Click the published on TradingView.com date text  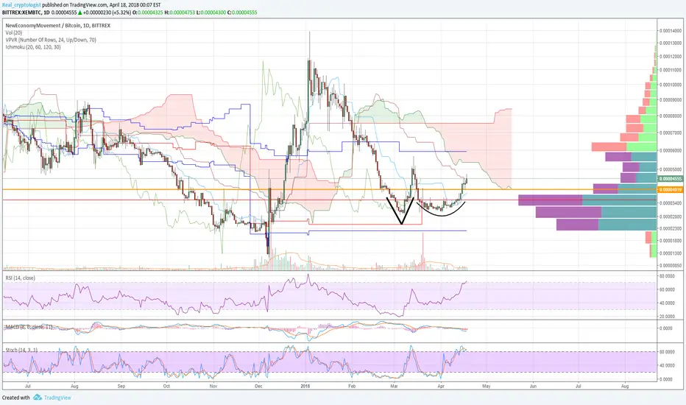(102, 5)
